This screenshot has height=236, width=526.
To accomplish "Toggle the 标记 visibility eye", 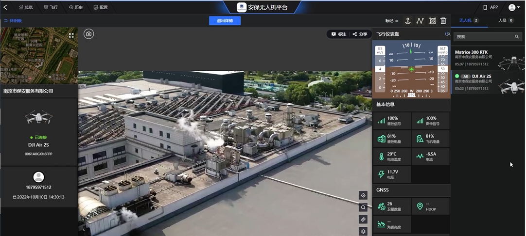I will tap(397, 21).
